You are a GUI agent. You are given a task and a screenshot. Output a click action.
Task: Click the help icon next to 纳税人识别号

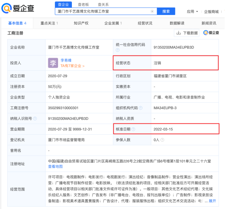35,119
